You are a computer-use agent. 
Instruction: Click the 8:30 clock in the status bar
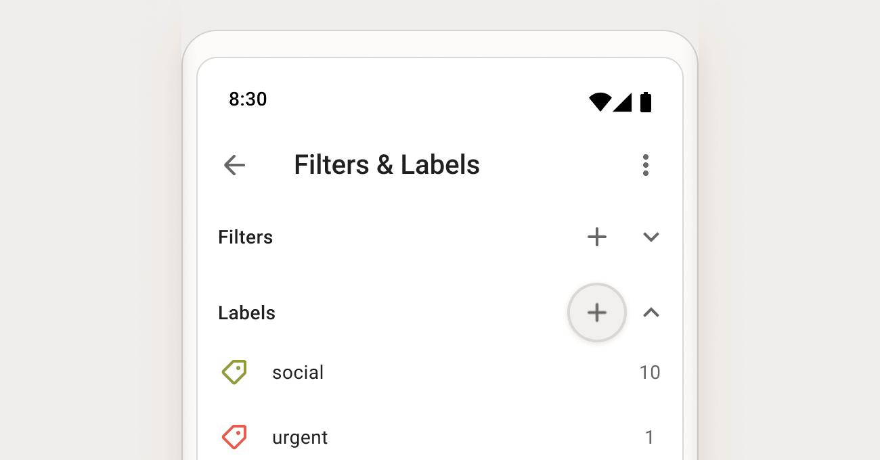tap(248, 99)
